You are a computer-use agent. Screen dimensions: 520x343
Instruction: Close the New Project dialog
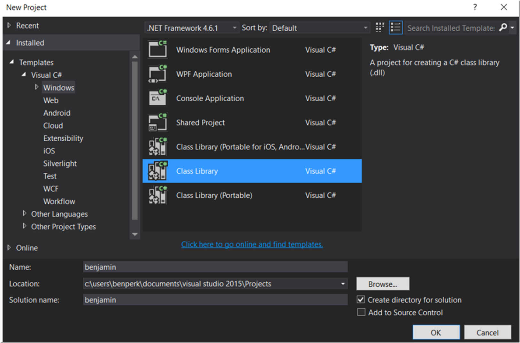coord(504,7)
